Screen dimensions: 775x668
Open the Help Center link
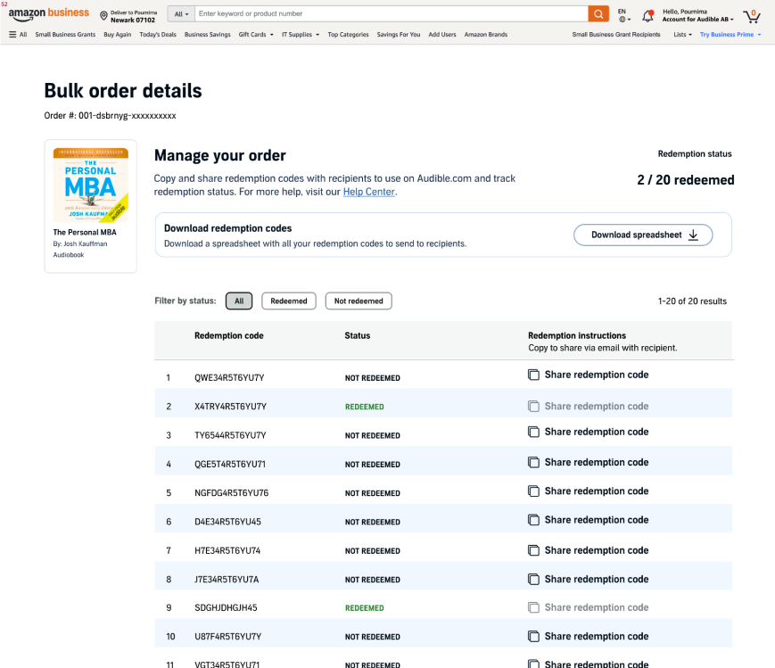(x=368, y=192)
